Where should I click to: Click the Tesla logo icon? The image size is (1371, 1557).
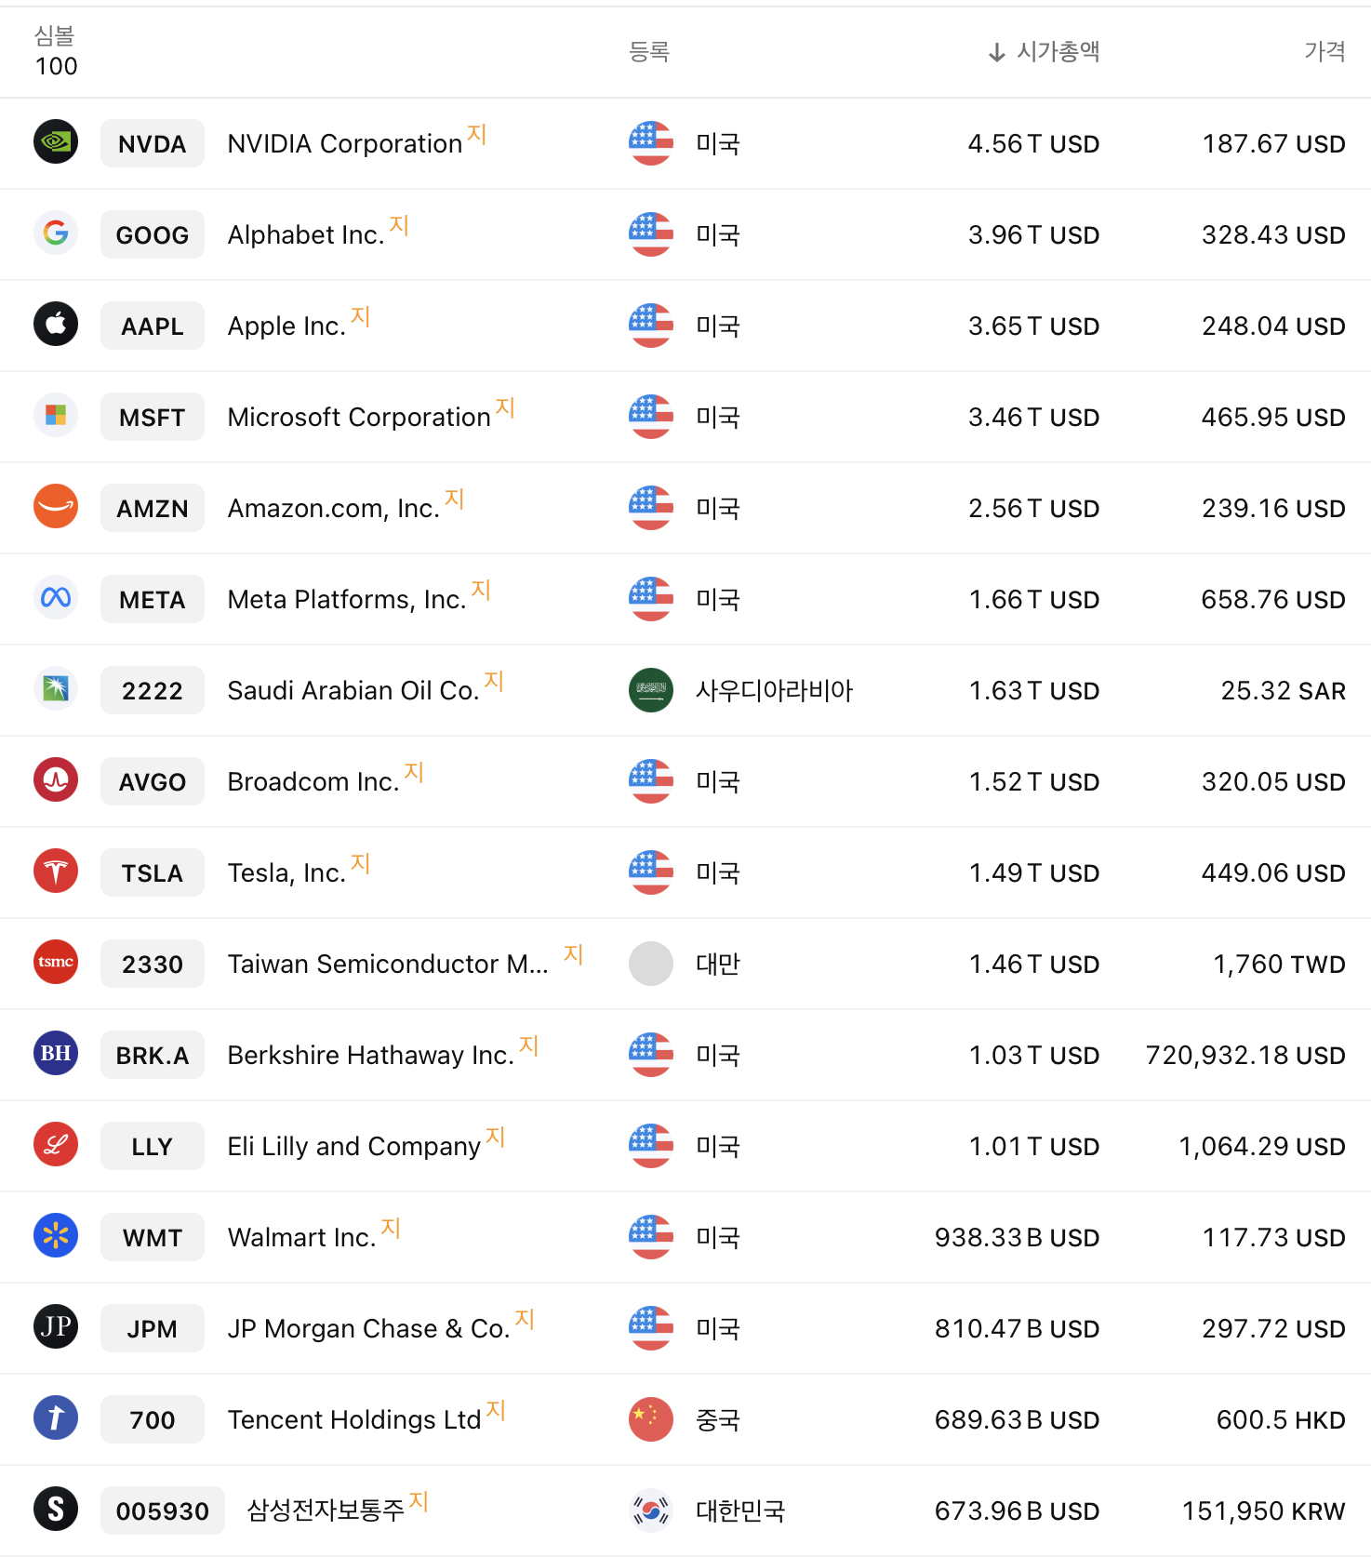pos(56,872)
